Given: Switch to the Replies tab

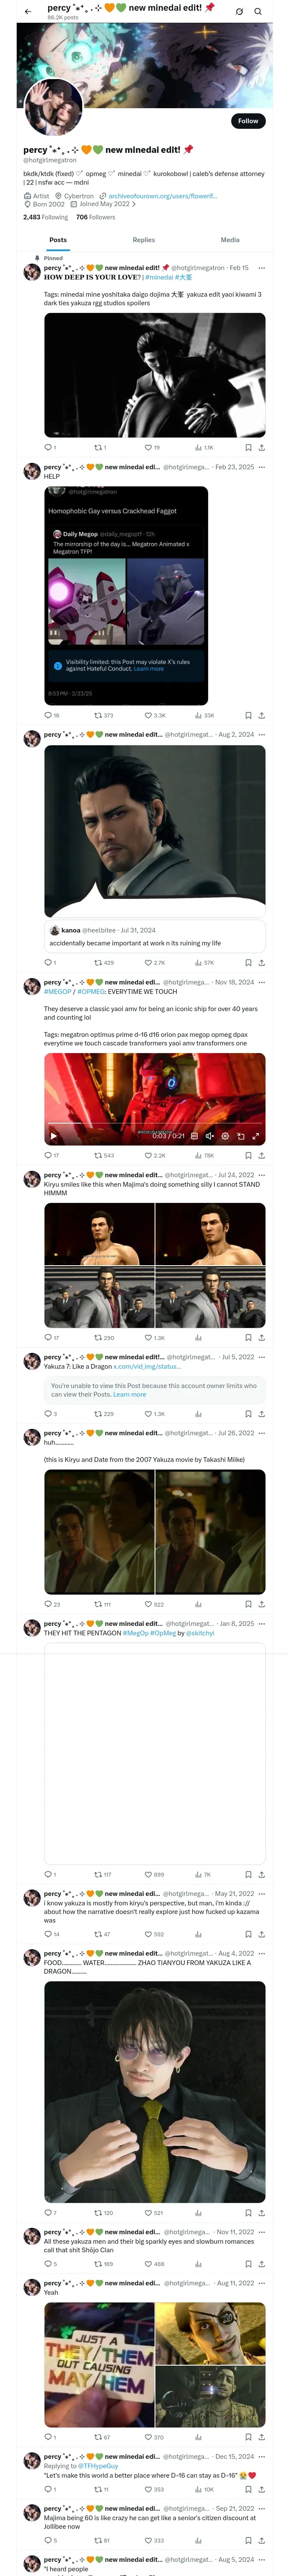Looking at the screenshot, I should [143, 240].
